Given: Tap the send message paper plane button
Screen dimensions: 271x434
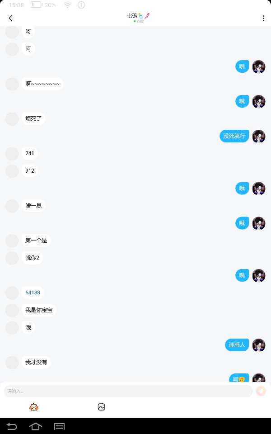Looking at the screenshot, I should tap(261, 391).
